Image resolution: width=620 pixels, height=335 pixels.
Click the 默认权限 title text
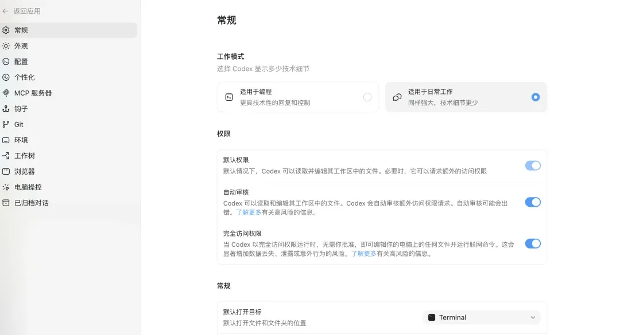[x=236, y=160]
